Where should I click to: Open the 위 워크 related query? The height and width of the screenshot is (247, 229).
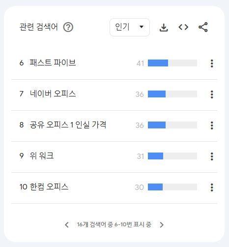tap(42, 156)
